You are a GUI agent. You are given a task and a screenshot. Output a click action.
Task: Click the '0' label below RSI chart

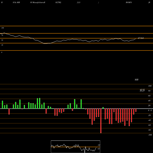pos(2,52)
